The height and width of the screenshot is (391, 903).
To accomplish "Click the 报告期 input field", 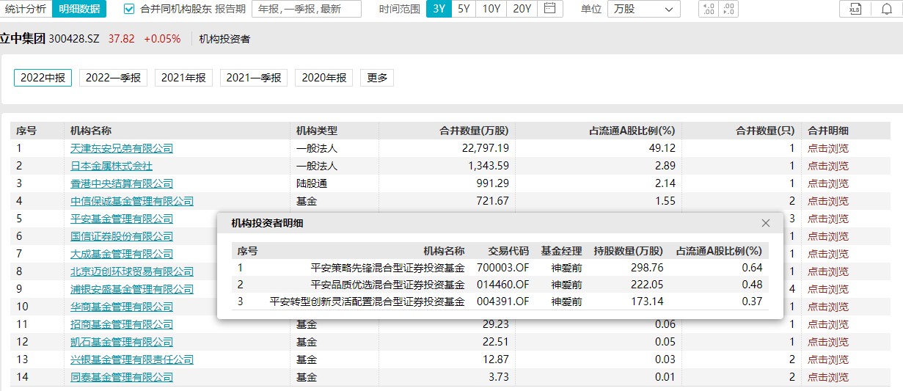I will click(x=306, y=9).
